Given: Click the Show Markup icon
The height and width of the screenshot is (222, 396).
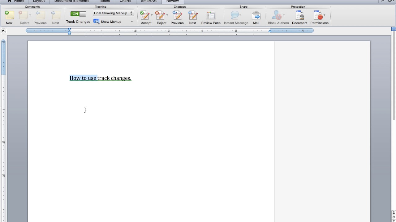Looking at the screenshot, I should click(x=97, y=22).
